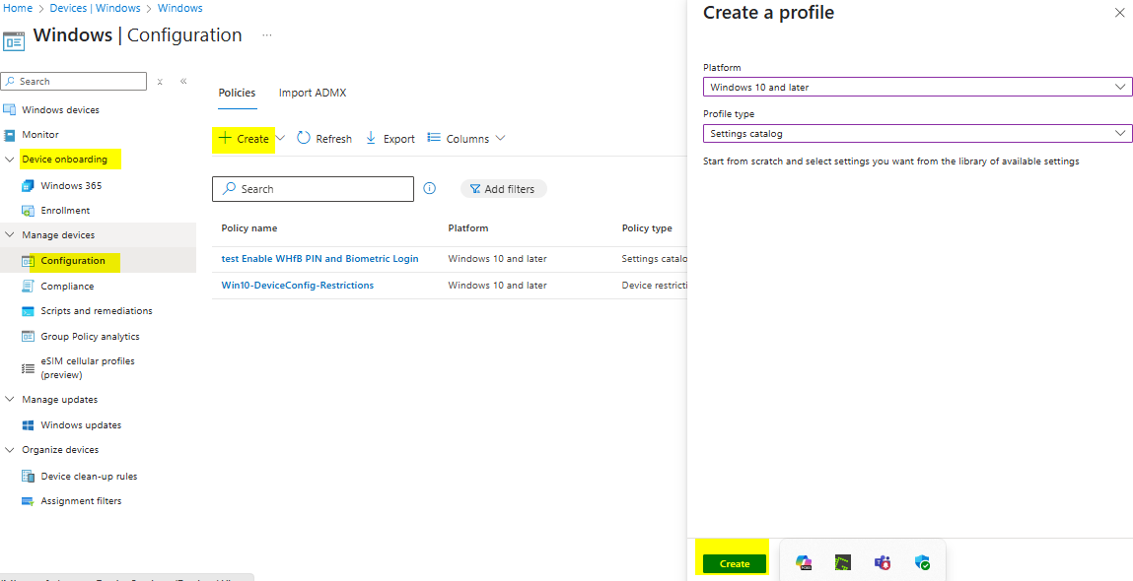Go to Home breadcrumb
Screen dimensions: 1133x581
click(x=18, y=8)
